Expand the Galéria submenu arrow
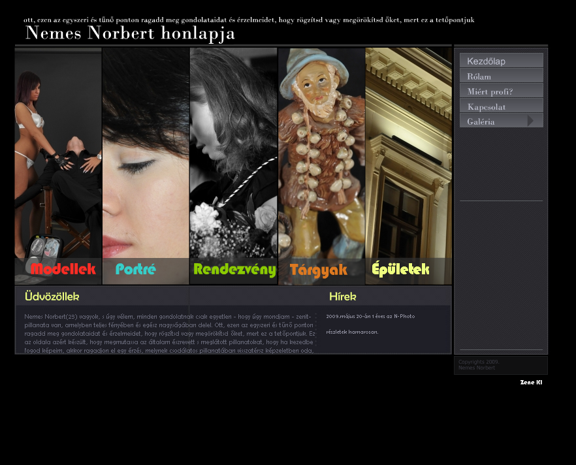Screen dimensions: 576x465 [x=531, y=121]
